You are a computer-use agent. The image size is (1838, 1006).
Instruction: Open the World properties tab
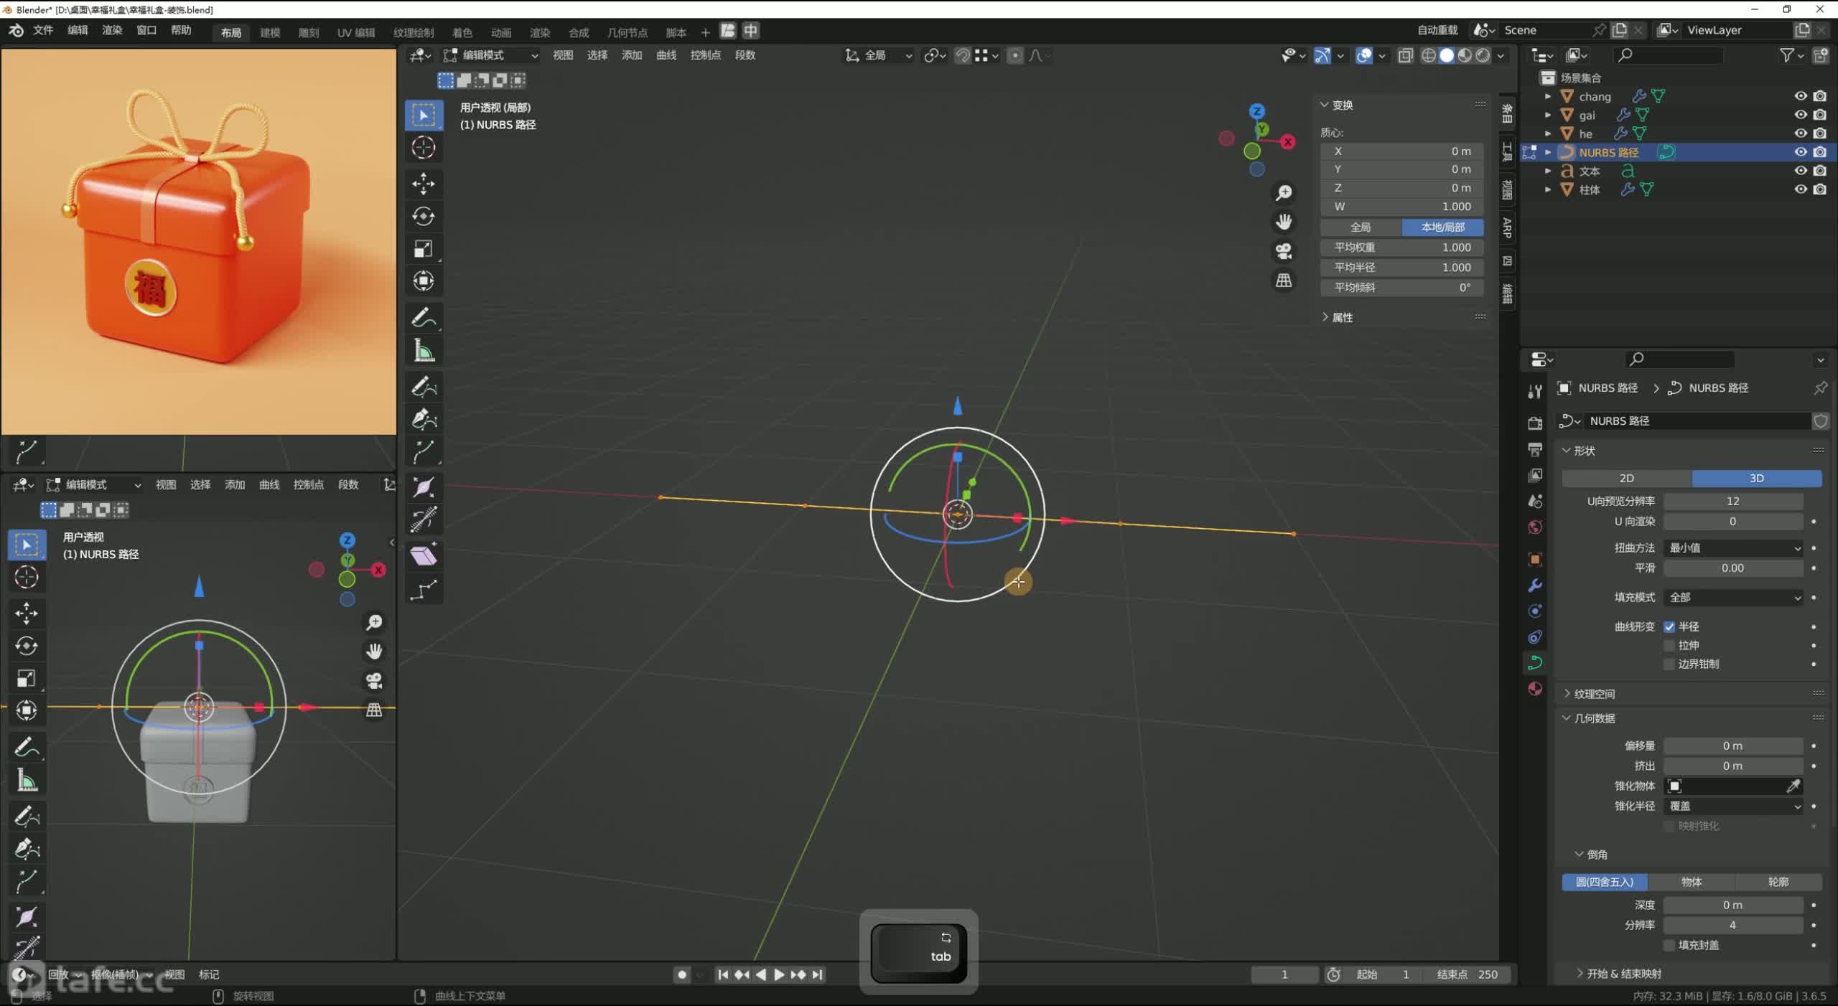[1535, 527]
